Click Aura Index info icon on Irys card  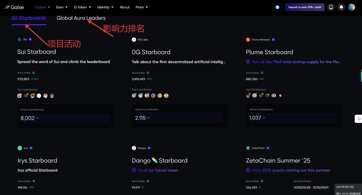click(34, 181)
